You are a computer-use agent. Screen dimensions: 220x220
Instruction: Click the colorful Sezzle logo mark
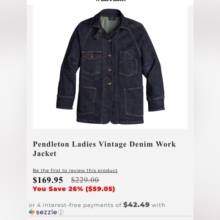click(x=31, y=212)
